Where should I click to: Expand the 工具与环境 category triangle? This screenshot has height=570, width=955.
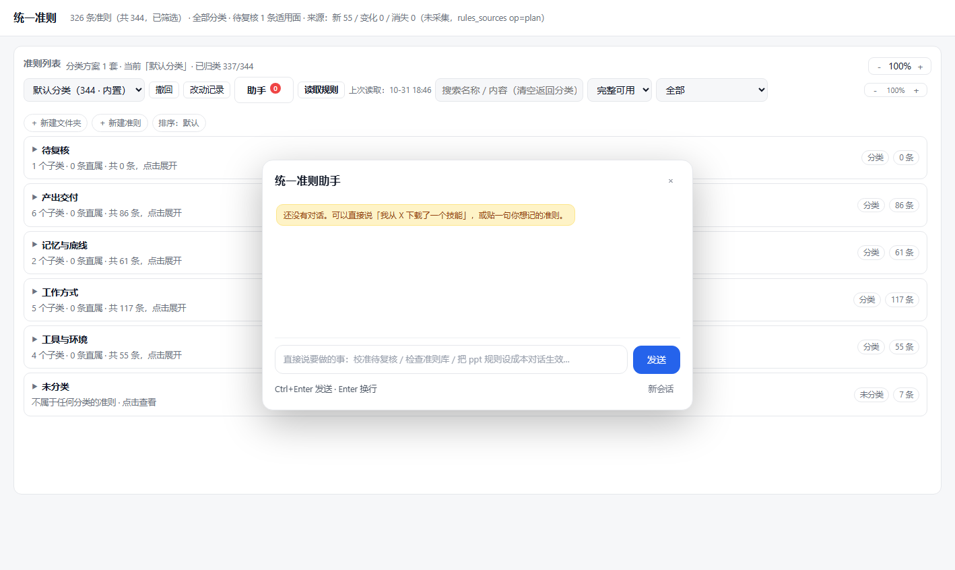tap(35, 339)
